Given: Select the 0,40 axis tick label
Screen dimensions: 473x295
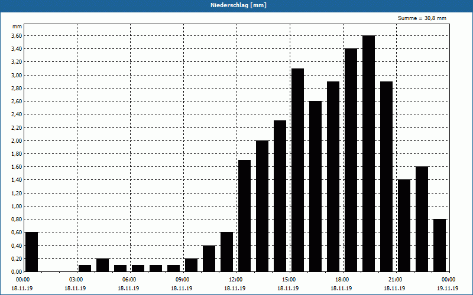Looking at the screenshot, I should pos(17,245).
